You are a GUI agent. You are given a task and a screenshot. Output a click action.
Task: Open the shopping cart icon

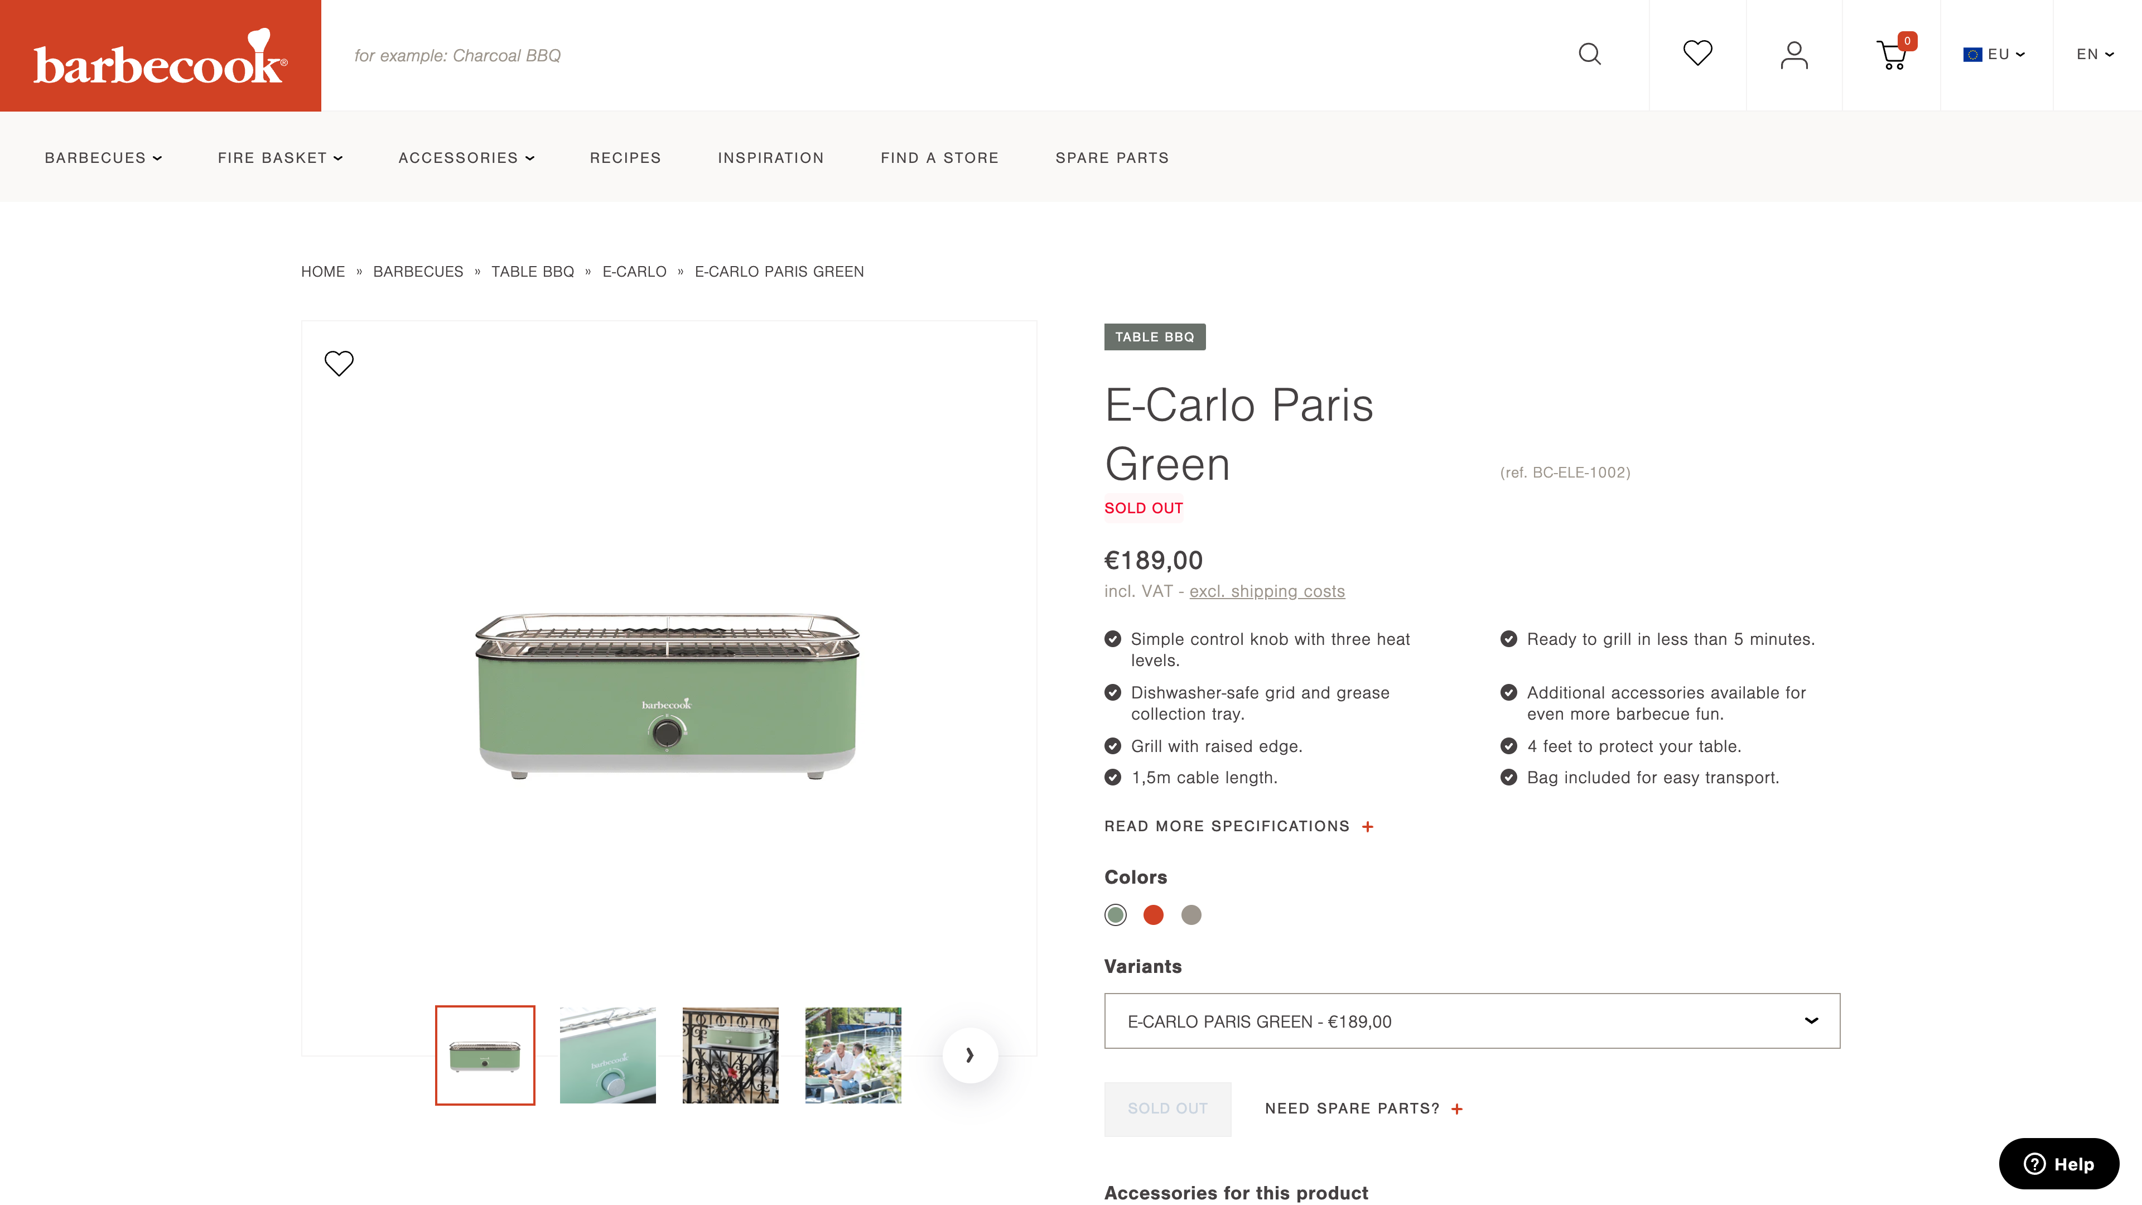[x=1893, y=55]
